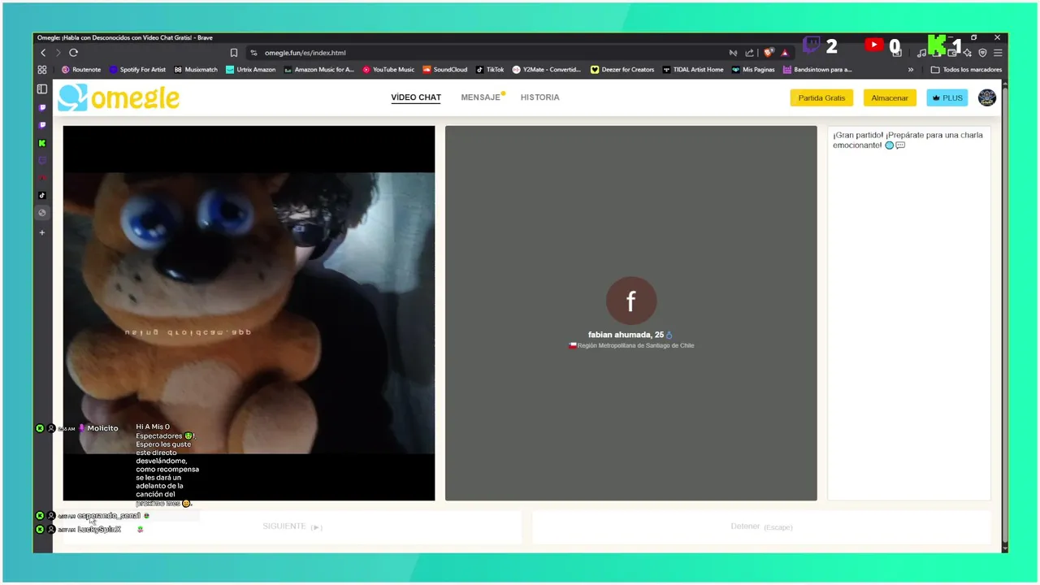This screenshot has height=585, width=1040.
Task: Open the TikTok bookmark
Action: point(490,70)
